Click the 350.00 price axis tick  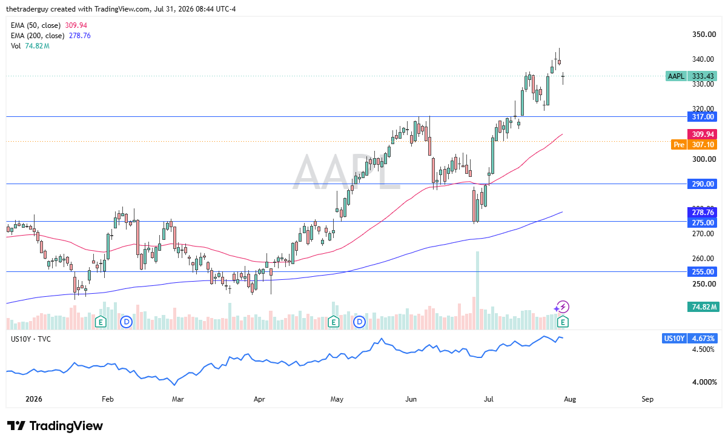point(703,35)
